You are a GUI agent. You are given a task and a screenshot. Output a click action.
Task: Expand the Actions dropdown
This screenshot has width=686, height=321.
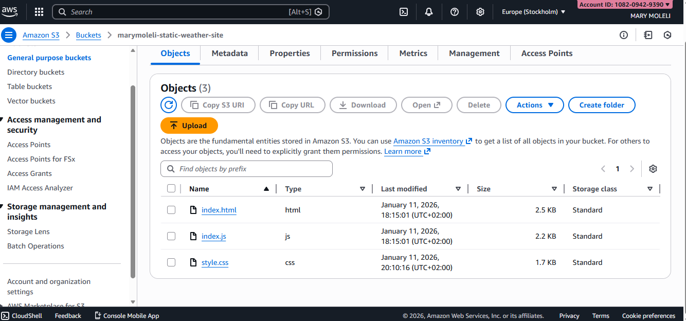(x=535, y=105)
